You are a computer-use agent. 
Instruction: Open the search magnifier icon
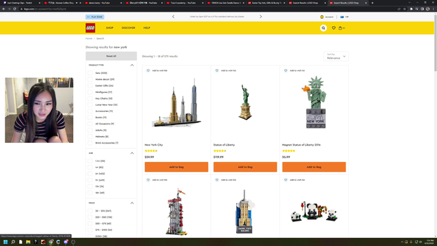click(x=323, y=28)
